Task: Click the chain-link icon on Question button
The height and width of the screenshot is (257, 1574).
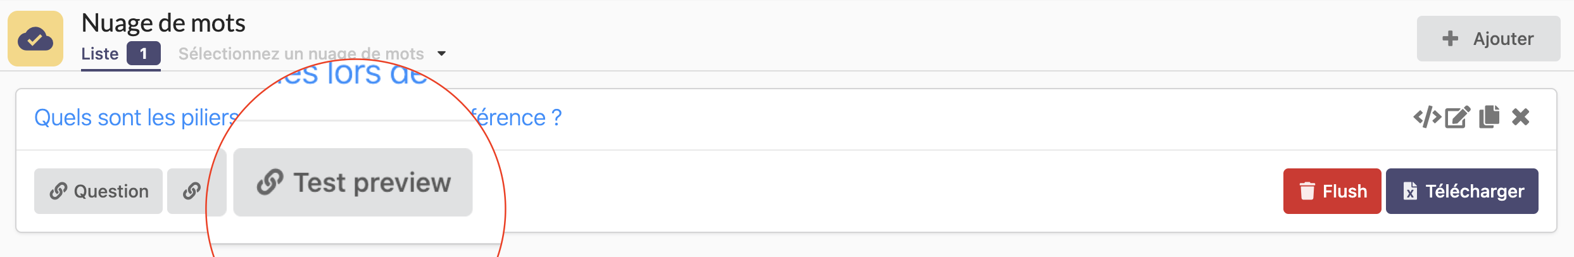Action: [58, 191]
